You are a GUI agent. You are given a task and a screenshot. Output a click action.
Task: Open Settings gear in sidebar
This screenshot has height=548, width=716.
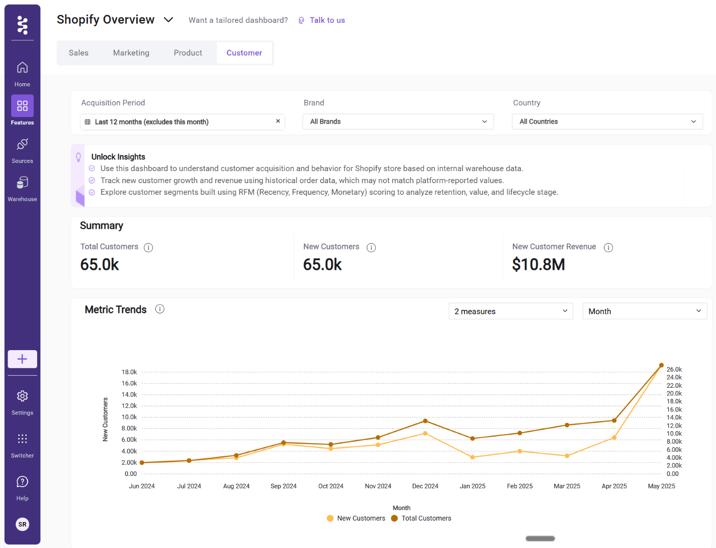pyautogui.click(x=22, y=396)
